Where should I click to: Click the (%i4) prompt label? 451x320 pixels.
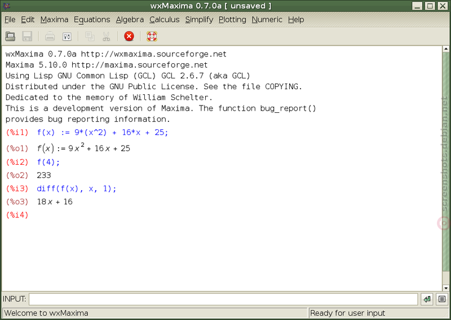[17, 215]
